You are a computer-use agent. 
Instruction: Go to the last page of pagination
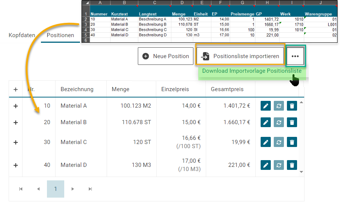90,189
